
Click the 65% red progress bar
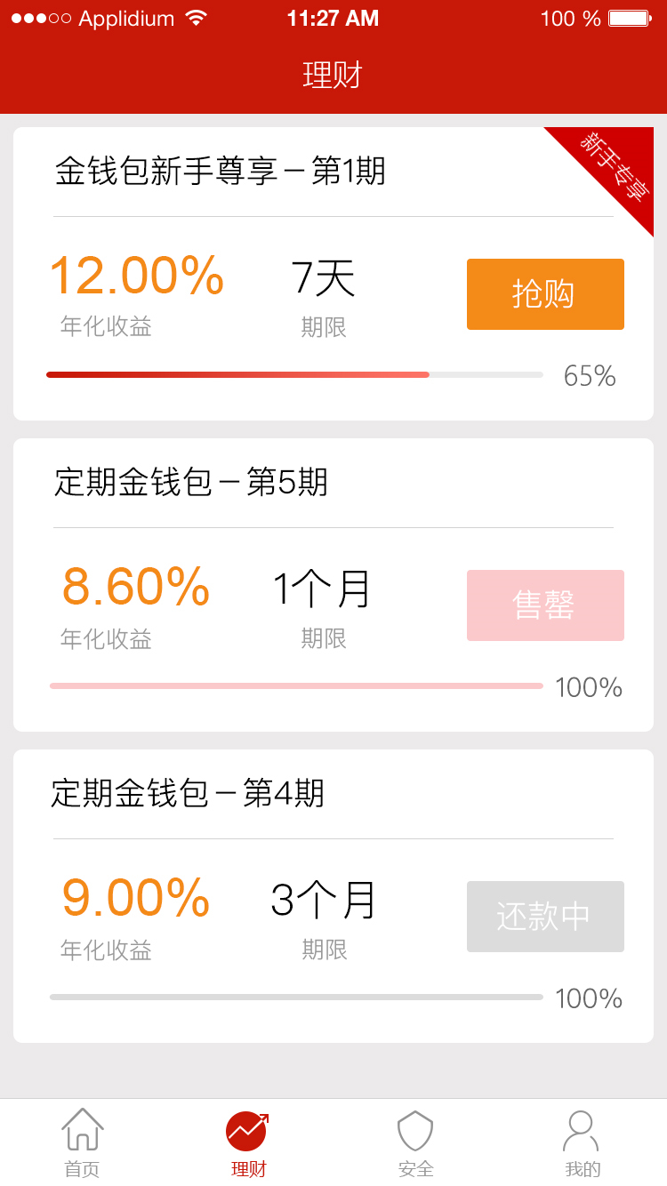(238, 375)
